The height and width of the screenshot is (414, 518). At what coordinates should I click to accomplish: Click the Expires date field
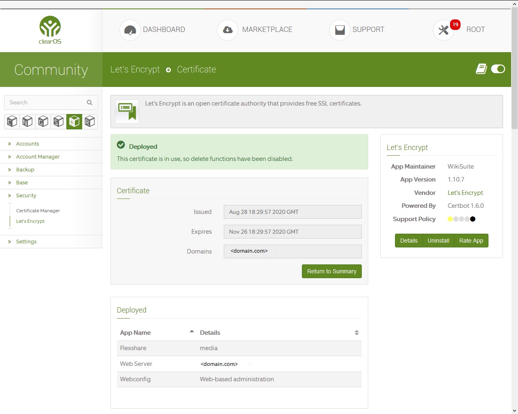[293, 232]
